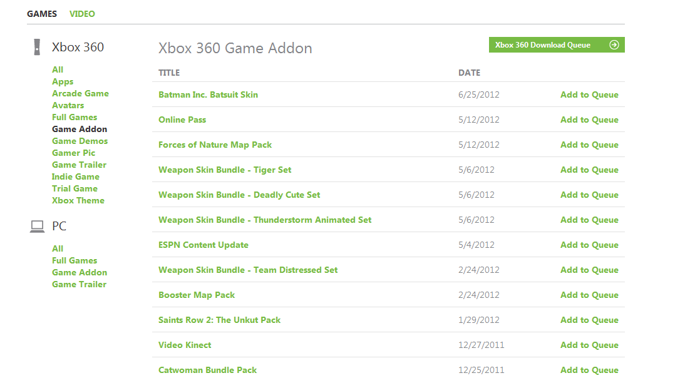
Task: Open Weapon Skin Bundle - Deadly Cute Set
Action: [x=239, y=195]
